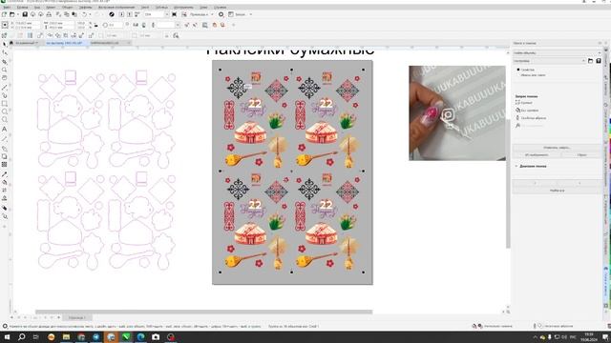Image resolution: width=611 pixels, height=343 pixels.
Task: Open the Растровые изображения menu
Action: click(116, 8)
